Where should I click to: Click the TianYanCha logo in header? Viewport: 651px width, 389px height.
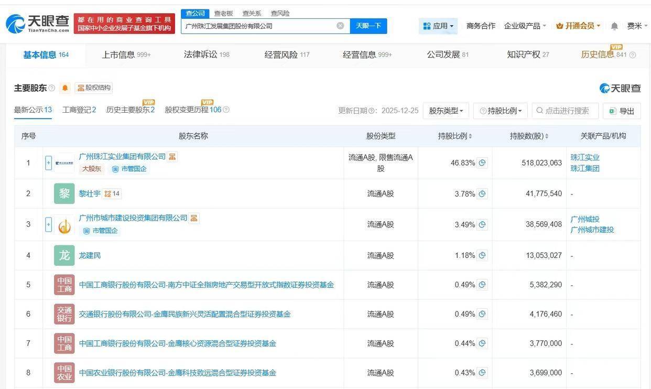(x=37, y=23)
